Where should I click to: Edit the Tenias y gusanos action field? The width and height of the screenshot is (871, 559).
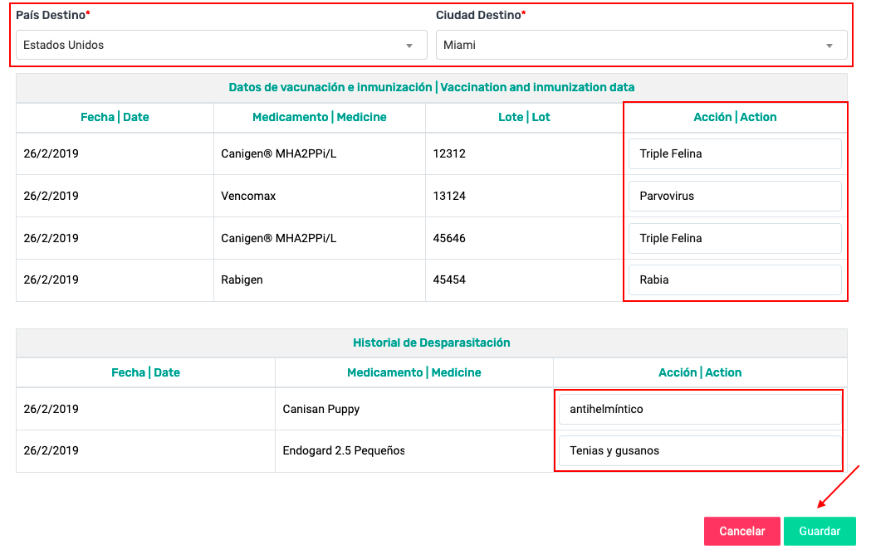(700, 450)
